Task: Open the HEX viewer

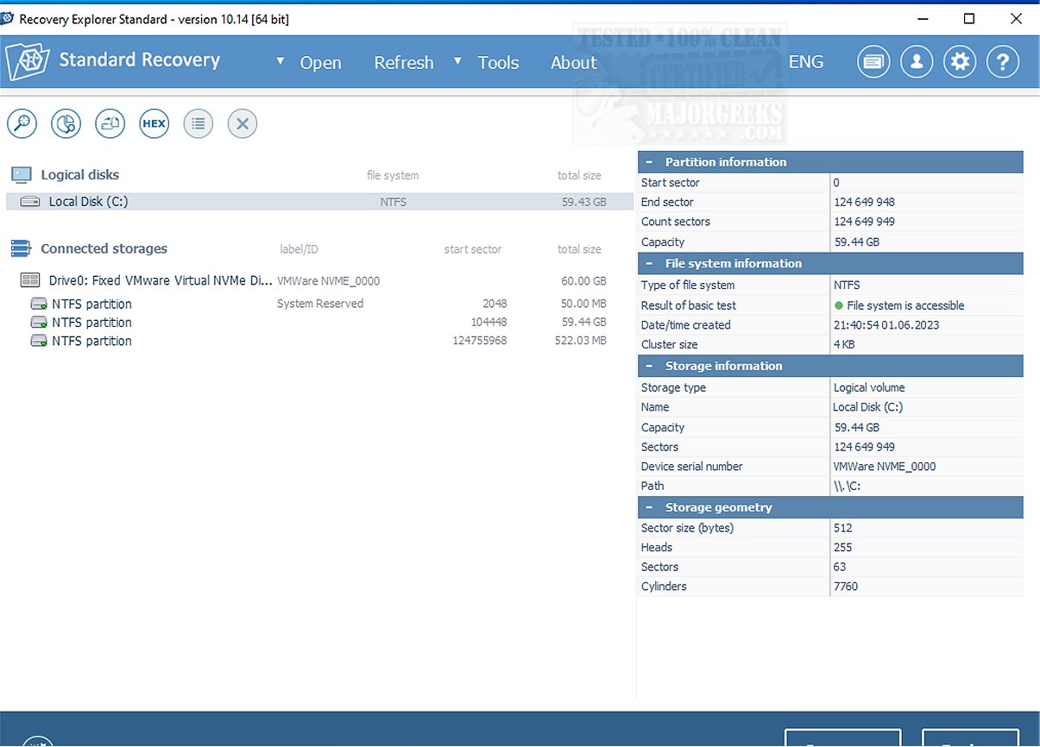Action: [154, 123]
